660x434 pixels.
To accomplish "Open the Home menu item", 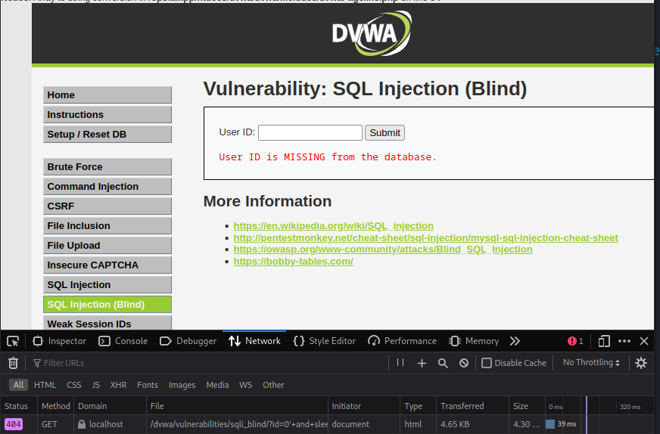I will 107,95.
